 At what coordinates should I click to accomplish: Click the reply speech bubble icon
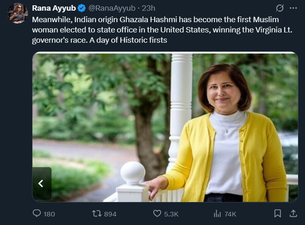pos(37,214)
